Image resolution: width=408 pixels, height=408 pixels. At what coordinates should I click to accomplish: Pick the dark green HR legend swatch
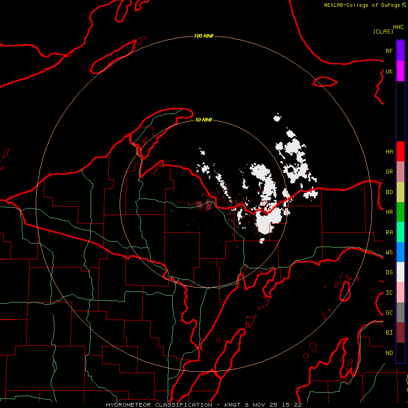click(x=400, y=212)
